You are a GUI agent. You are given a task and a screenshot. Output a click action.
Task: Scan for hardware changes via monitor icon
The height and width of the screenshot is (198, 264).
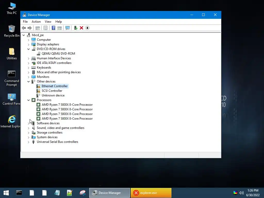point(68,28)
